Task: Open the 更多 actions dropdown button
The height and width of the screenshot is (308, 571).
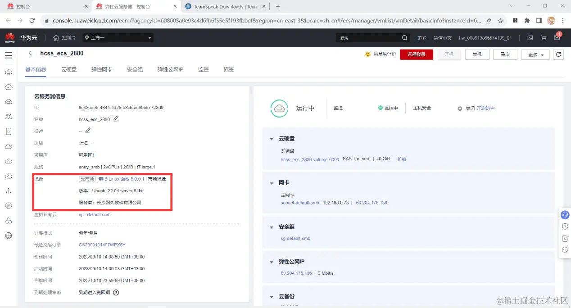Action: click(x=535, y=54)
